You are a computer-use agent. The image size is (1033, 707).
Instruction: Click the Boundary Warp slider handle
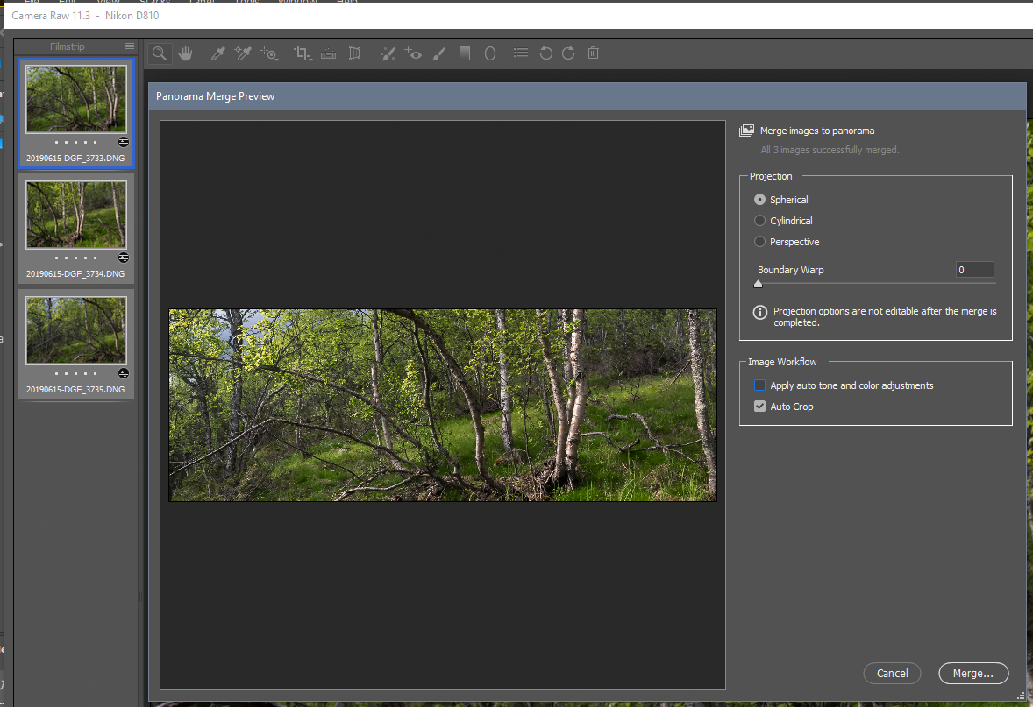pyautogui.click(x=759, y=284)
